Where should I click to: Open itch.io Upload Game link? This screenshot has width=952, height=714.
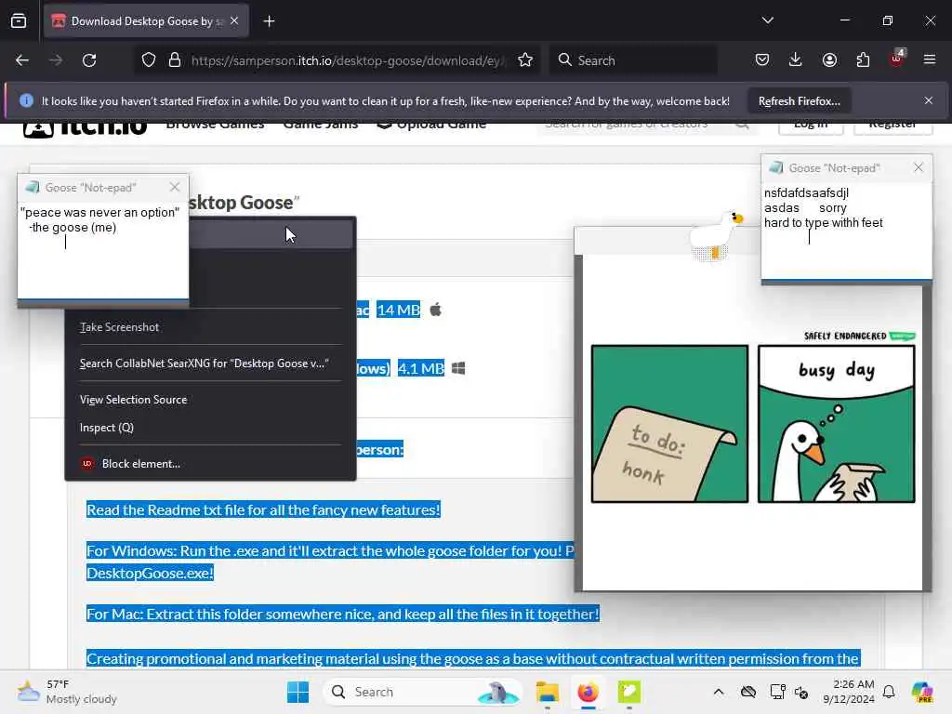point(432,125)
